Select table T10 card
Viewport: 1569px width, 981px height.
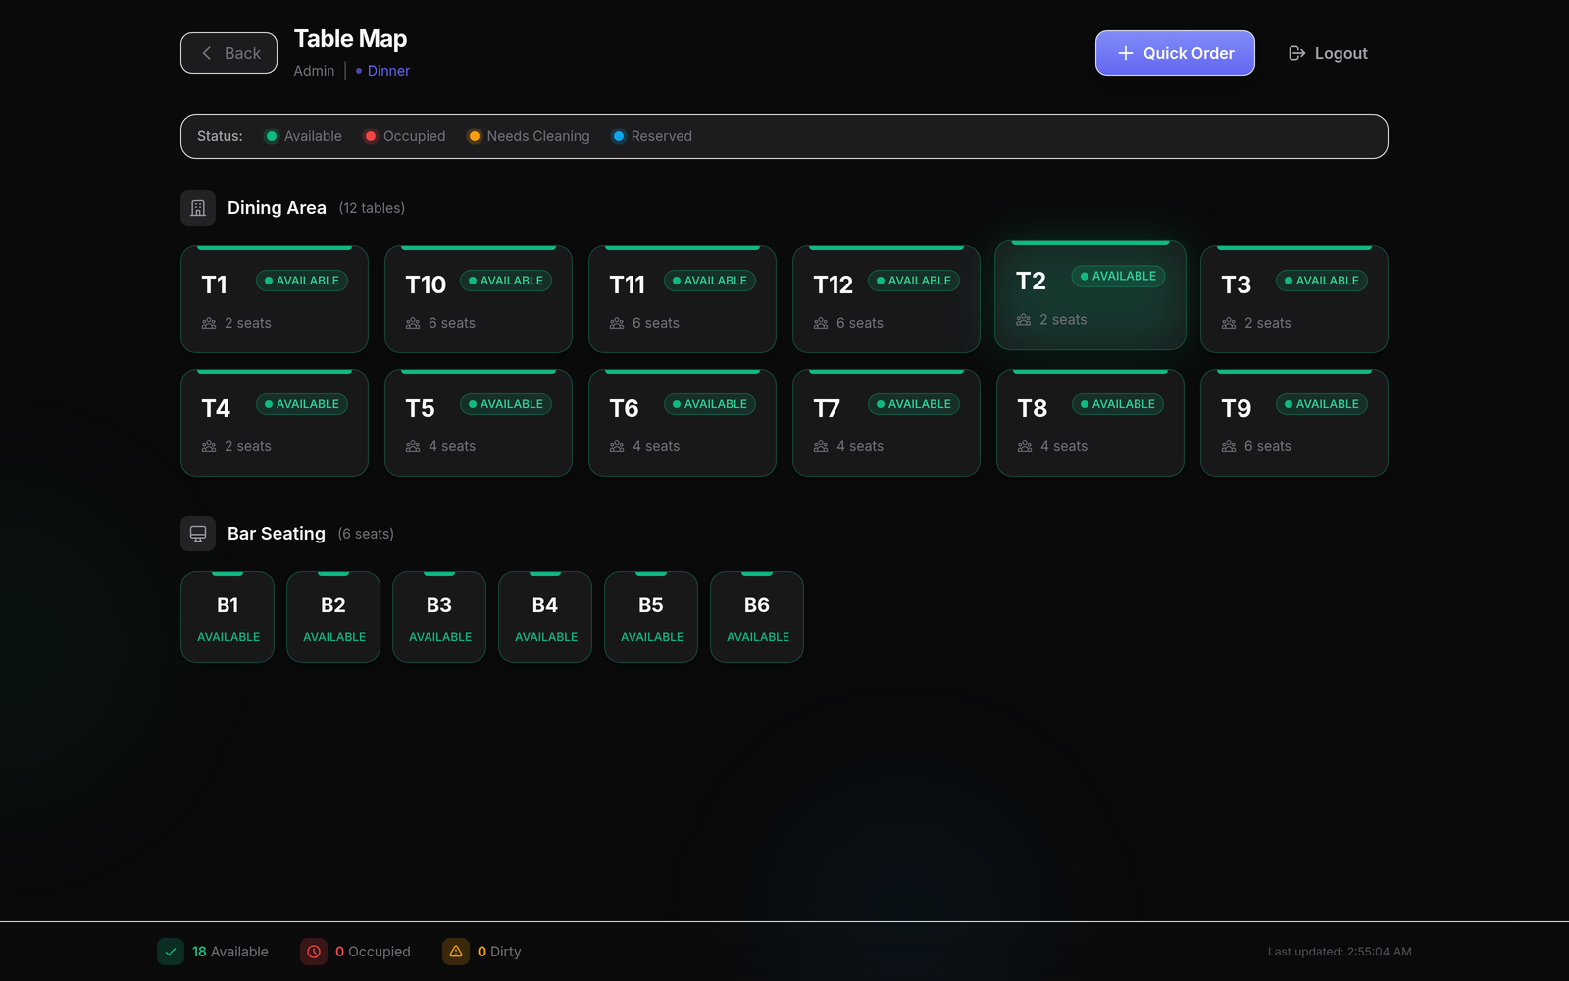479,299
